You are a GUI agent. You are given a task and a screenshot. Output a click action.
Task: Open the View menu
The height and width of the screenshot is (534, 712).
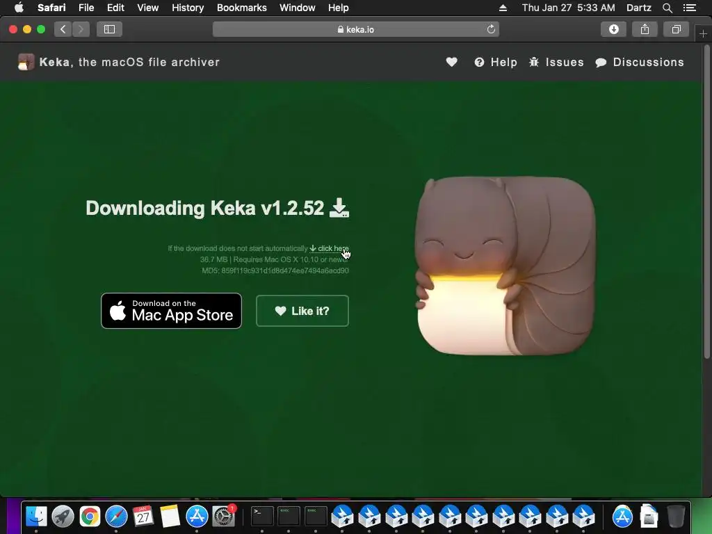[x=147, y=8]
